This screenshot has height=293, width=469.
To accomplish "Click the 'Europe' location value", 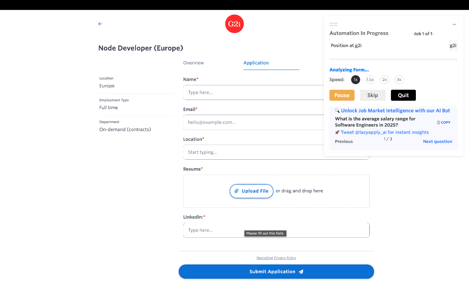I will (107, 86).
